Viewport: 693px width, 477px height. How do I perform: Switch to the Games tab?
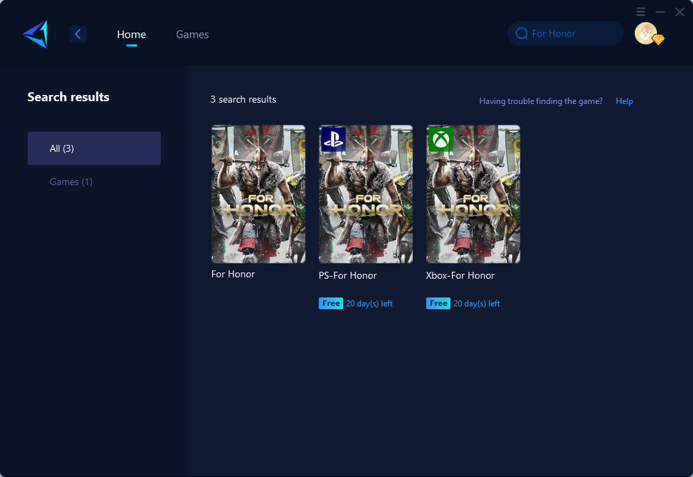point(192,35)
